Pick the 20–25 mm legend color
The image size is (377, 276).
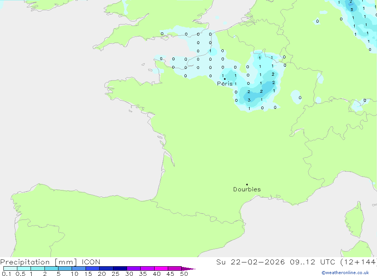(x=106, y=268)
